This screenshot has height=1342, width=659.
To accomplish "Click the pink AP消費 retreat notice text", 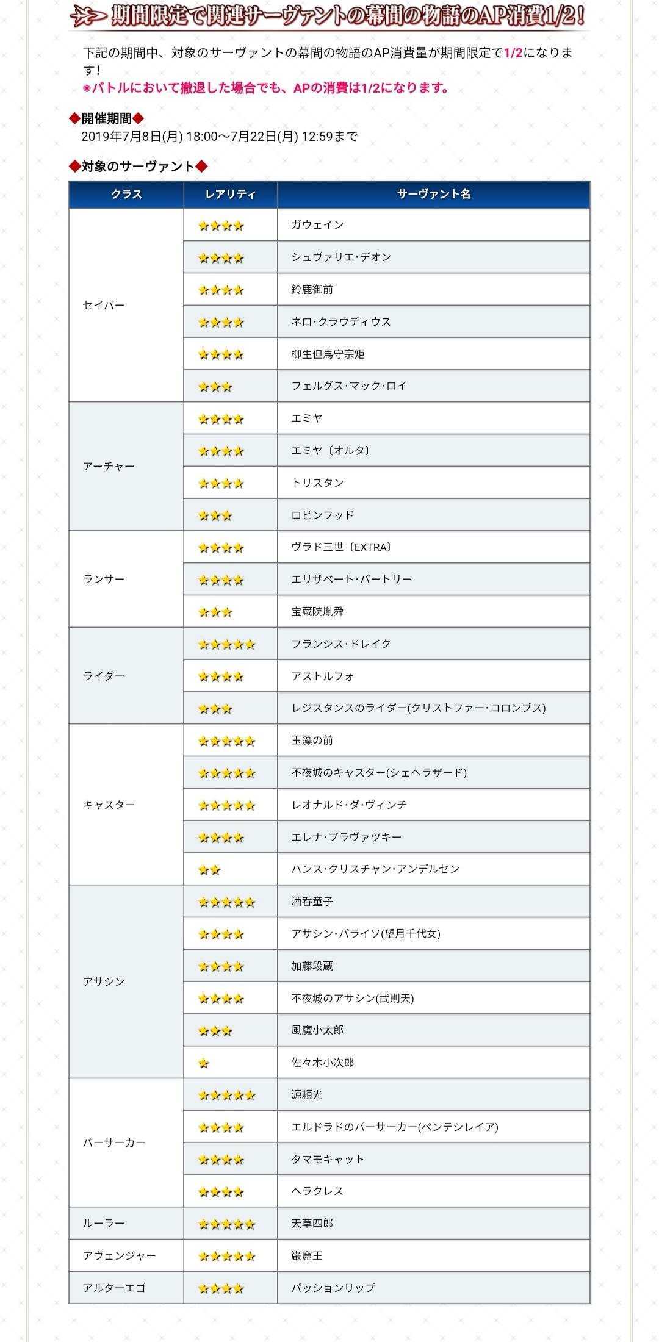I will click(266, 88).
